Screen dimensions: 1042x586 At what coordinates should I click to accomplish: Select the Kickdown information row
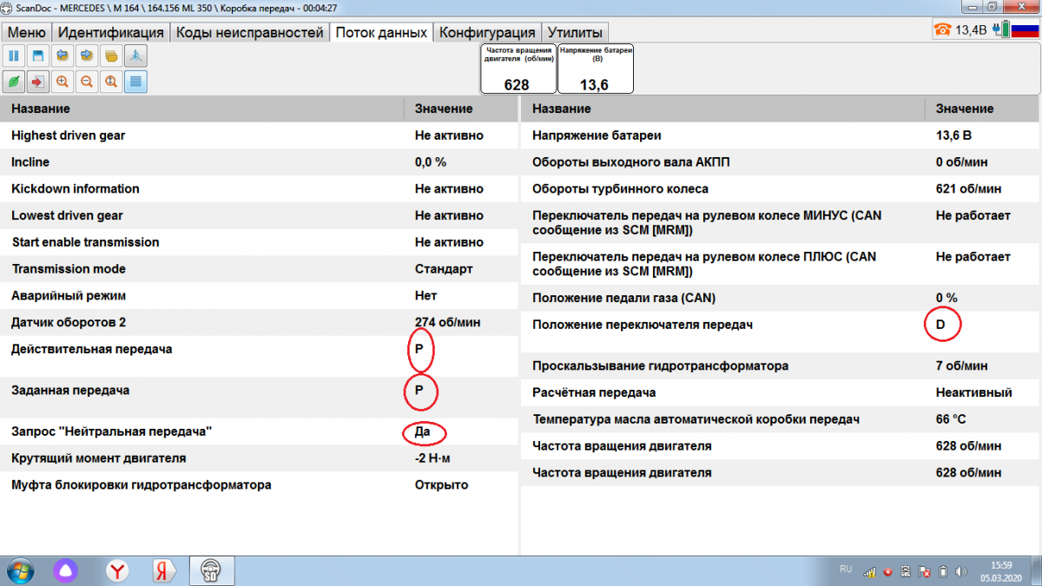click(x=259, y=188)
